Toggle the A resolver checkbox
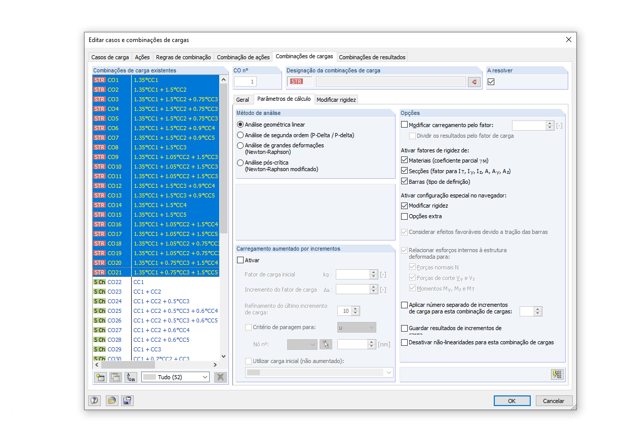Image resolution: width=629 pixels, height=443 pixels. 491,82
